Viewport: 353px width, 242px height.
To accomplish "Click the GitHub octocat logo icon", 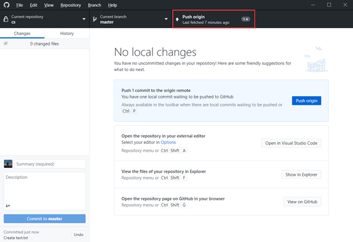I will coord(7,5).
